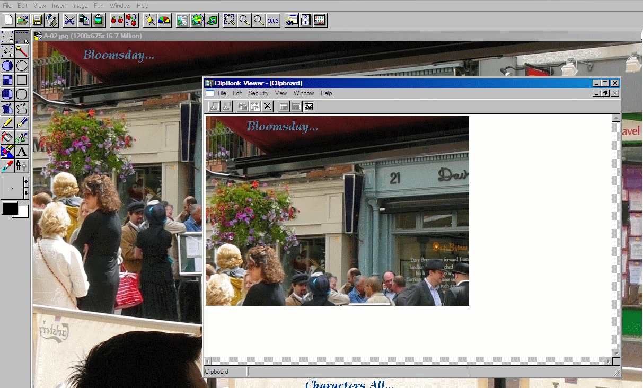The width and height of the screenshot is (643, 388).
Task: Zoom out with the minus magnifier
Action: 259,20
